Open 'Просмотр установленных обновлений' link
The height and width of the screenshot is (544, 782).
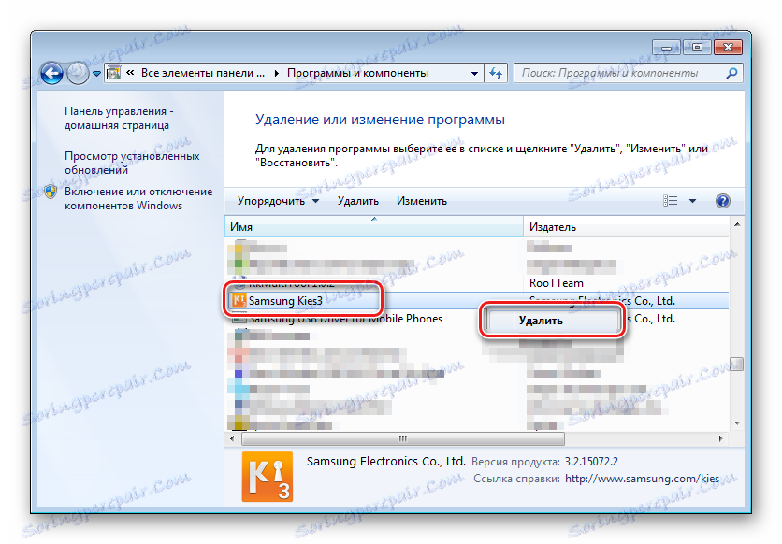(132, 163)
